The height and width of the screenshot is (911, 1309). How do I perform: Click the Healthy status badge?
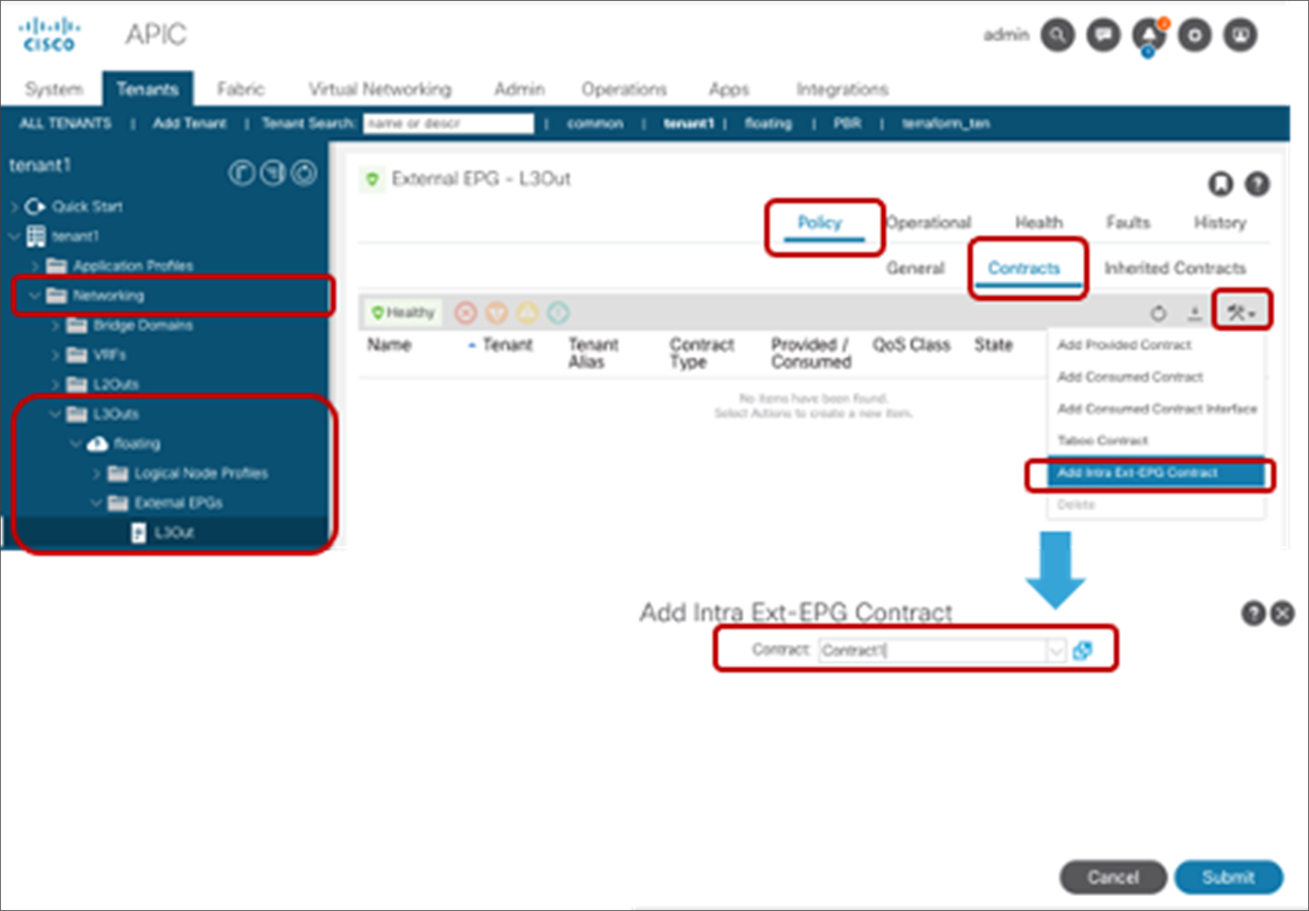tap(402, 312)
